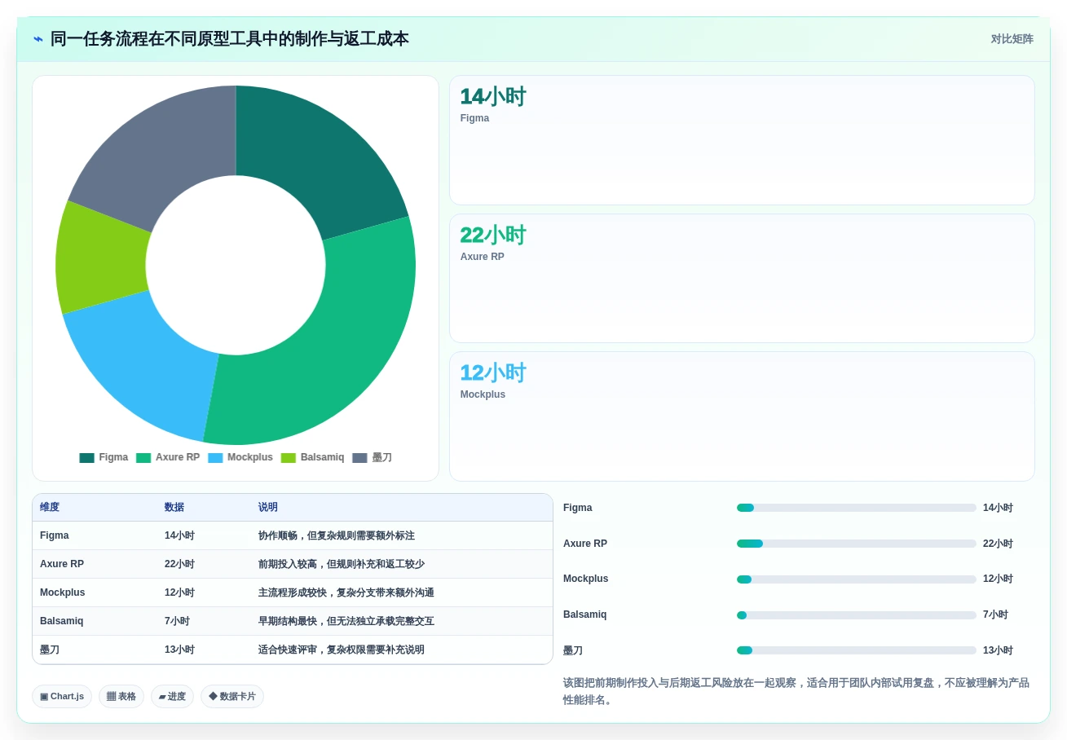
Task: Click the 7小时 value beside Balsamiq progress
Action: point(995,614)
